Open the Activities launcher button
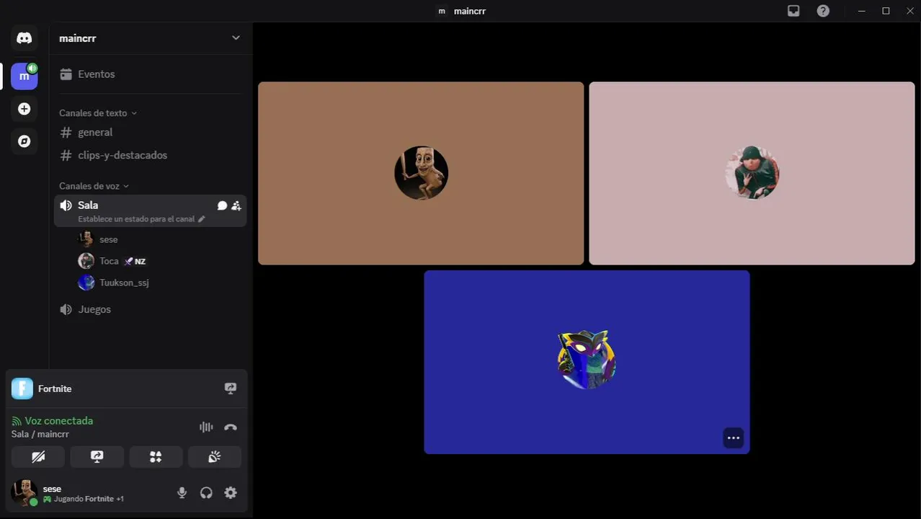Viewport: 921px width, 519px height. point(156,457)
